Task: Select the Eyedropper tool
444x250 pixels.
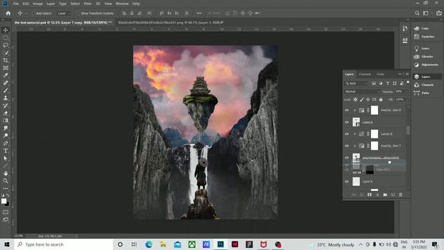Action: [6, 76]
